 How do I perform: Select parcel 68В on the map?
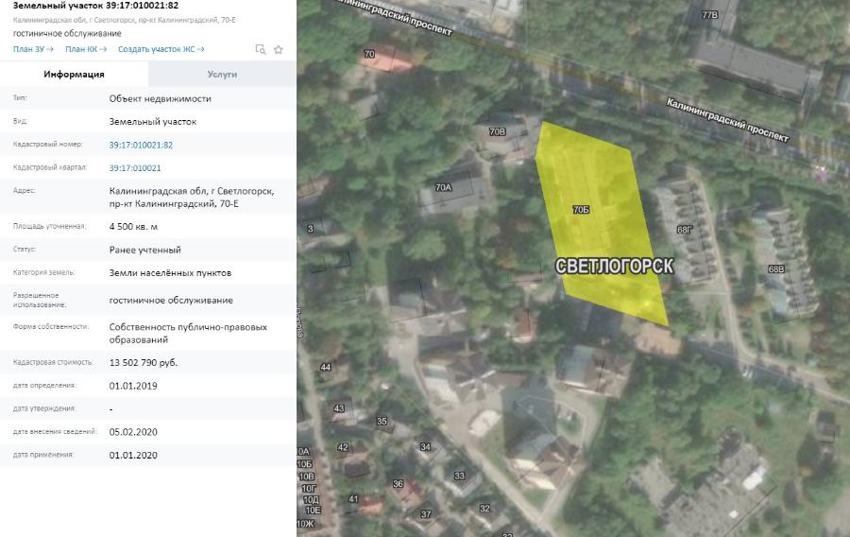775,269
